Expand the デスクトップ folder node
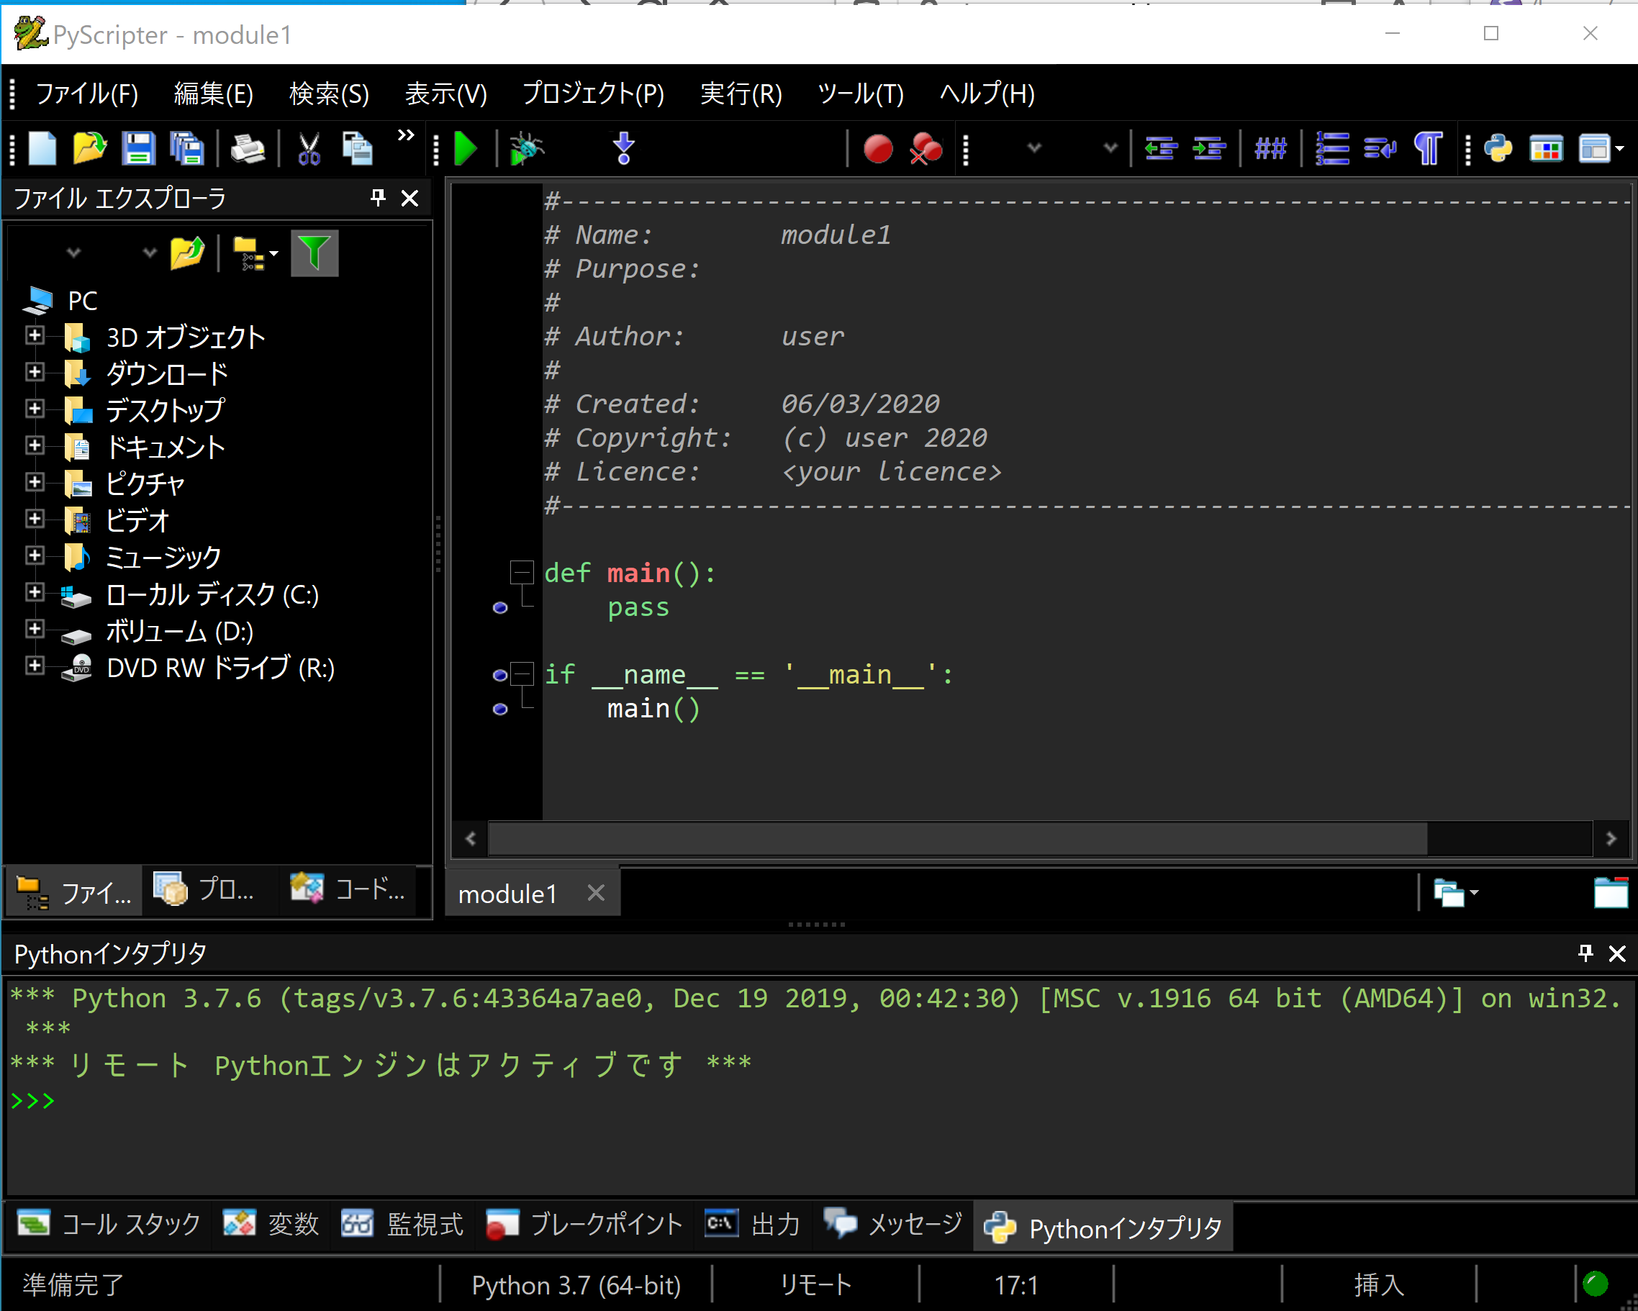 (x=35, y=408)
